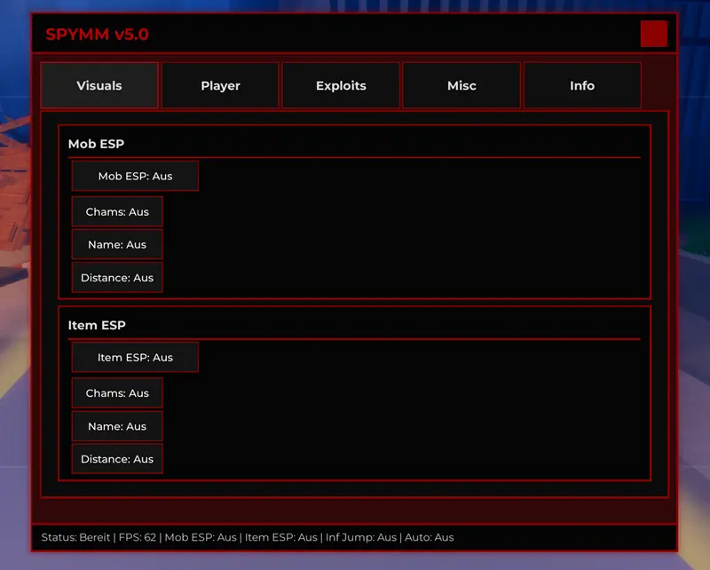Switch to the Player tab
The height and width of the screenshot is (570, 710).
(x=219, y=85)
